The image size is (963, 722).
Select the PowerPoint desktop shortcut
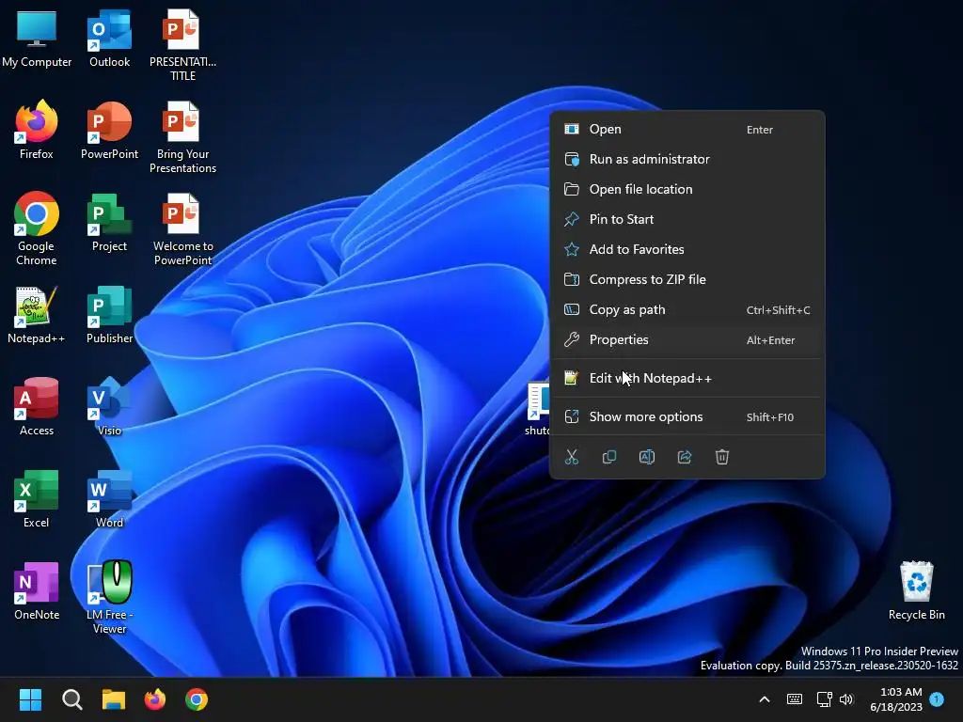coord(109,130)
